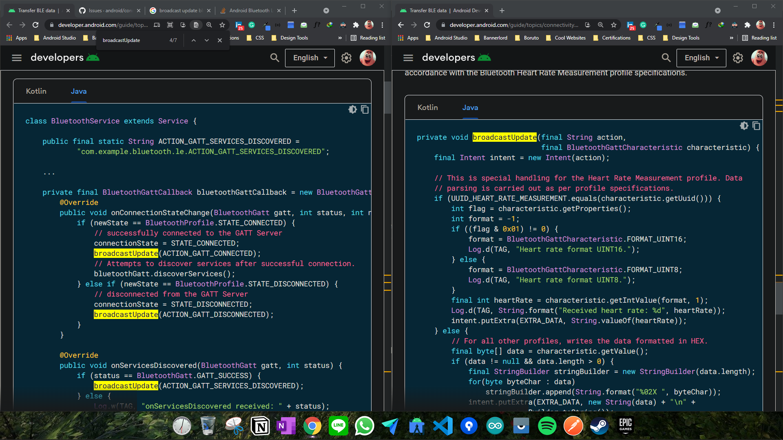Go to next find match
783x440 pixels.
[x=207, y=40]
